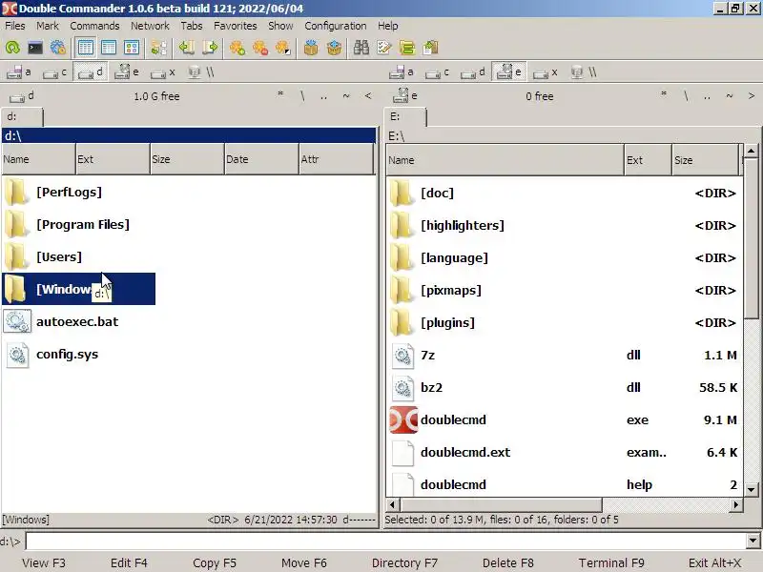
Task: Click the extract files box icon
Action: click(334, 48)
